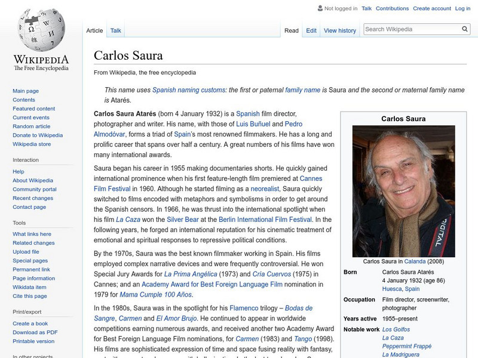Open the La Caza link in article text
This screenshot has height=358, width=478.
pyautogui.click(x=128, y=220)
